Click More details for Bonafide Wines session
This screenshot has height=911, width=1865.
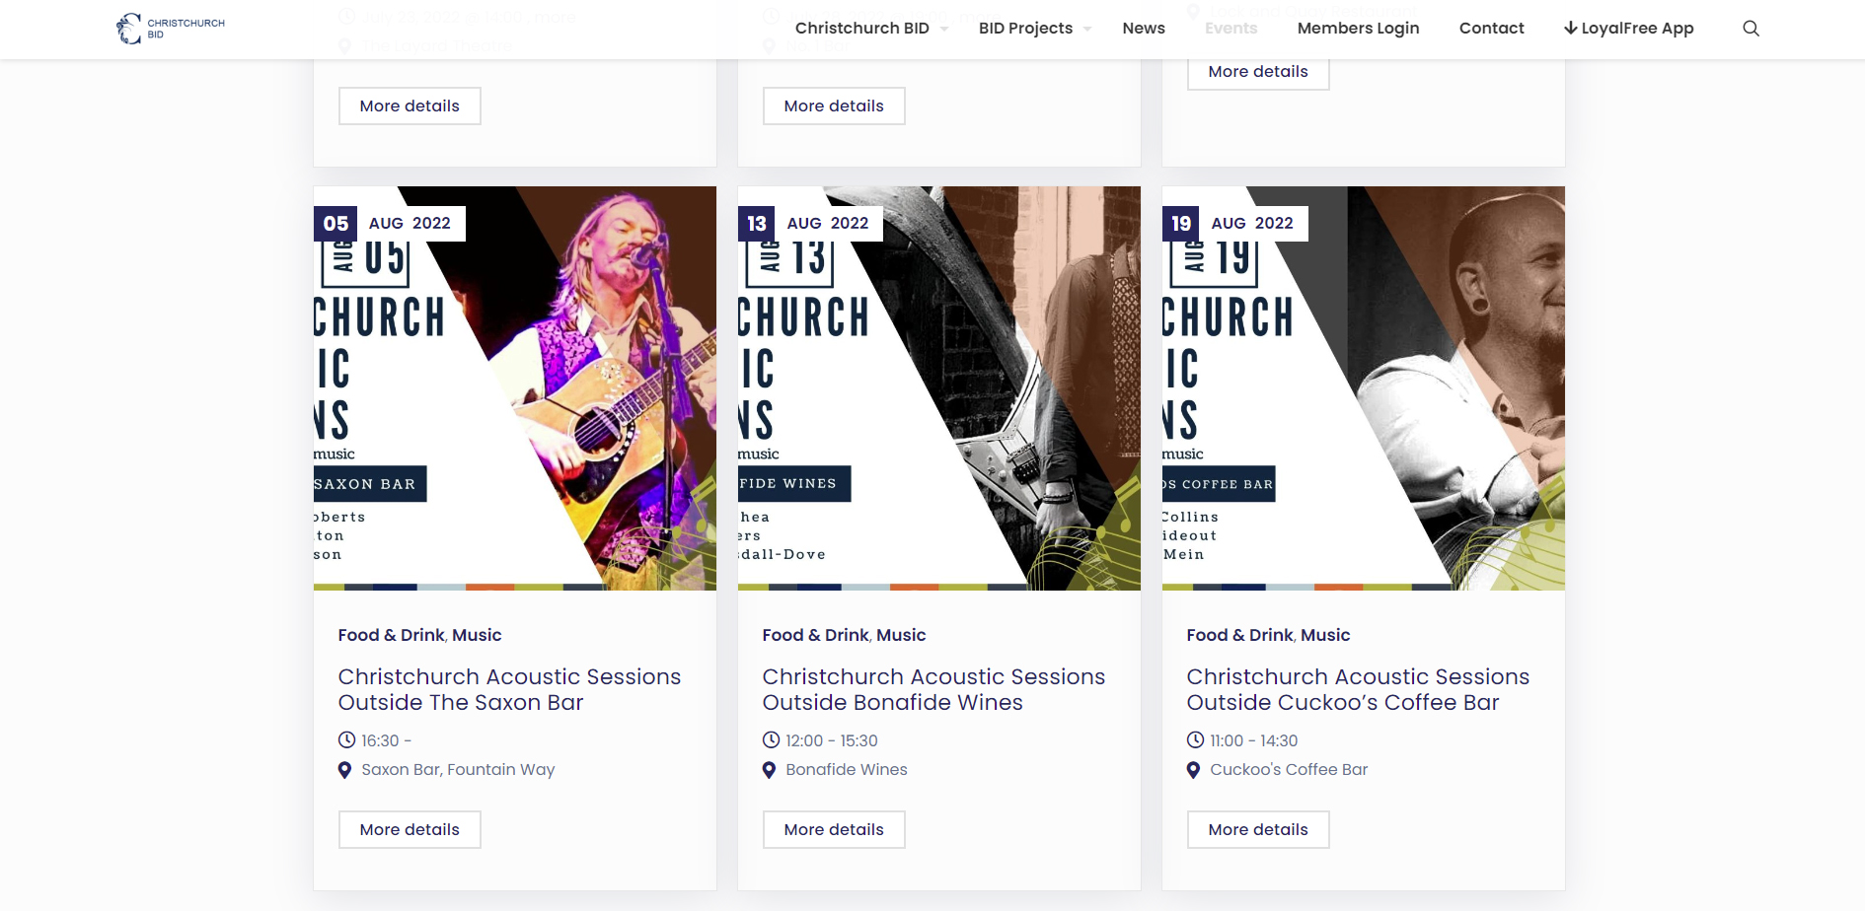pos(834,830)
